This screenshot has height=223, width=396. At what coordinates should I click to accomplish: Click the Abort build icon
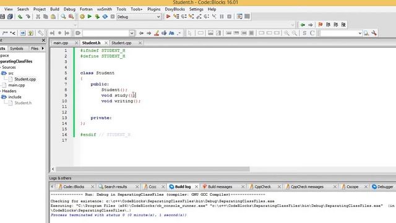point(113,17)
